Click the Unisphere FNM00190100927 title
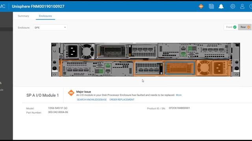The height and width of the screenshot is (141, 252). pos(38,6)
